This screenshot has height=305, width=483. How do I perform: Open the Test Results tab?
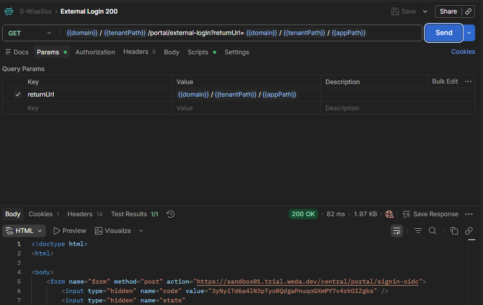pyautogui.click(x=135, y=214)
